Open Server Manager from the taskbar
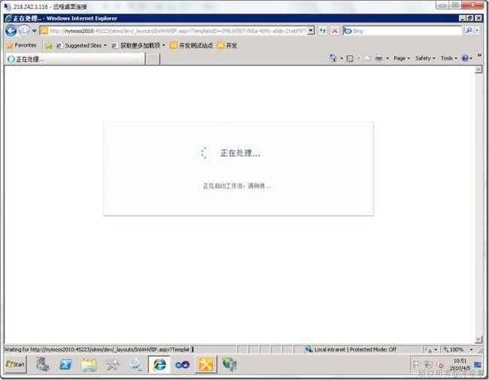 click(42, 364)
